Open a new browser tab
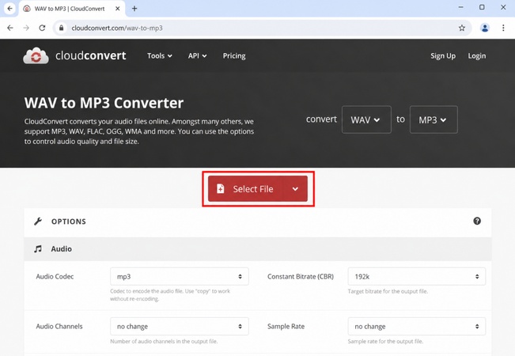This screenshot has height=356, width=515. click(x=134, y=9)
